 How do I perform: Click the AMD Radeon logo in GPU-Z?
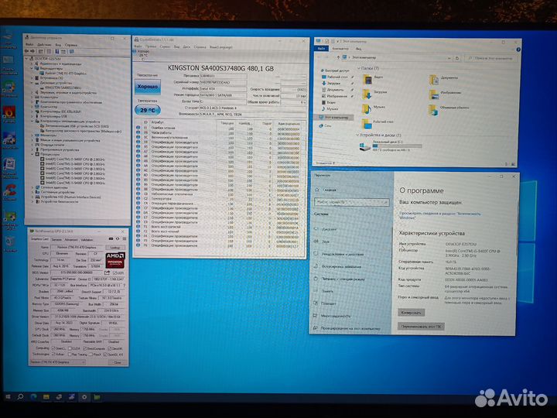tap(115, 260)
